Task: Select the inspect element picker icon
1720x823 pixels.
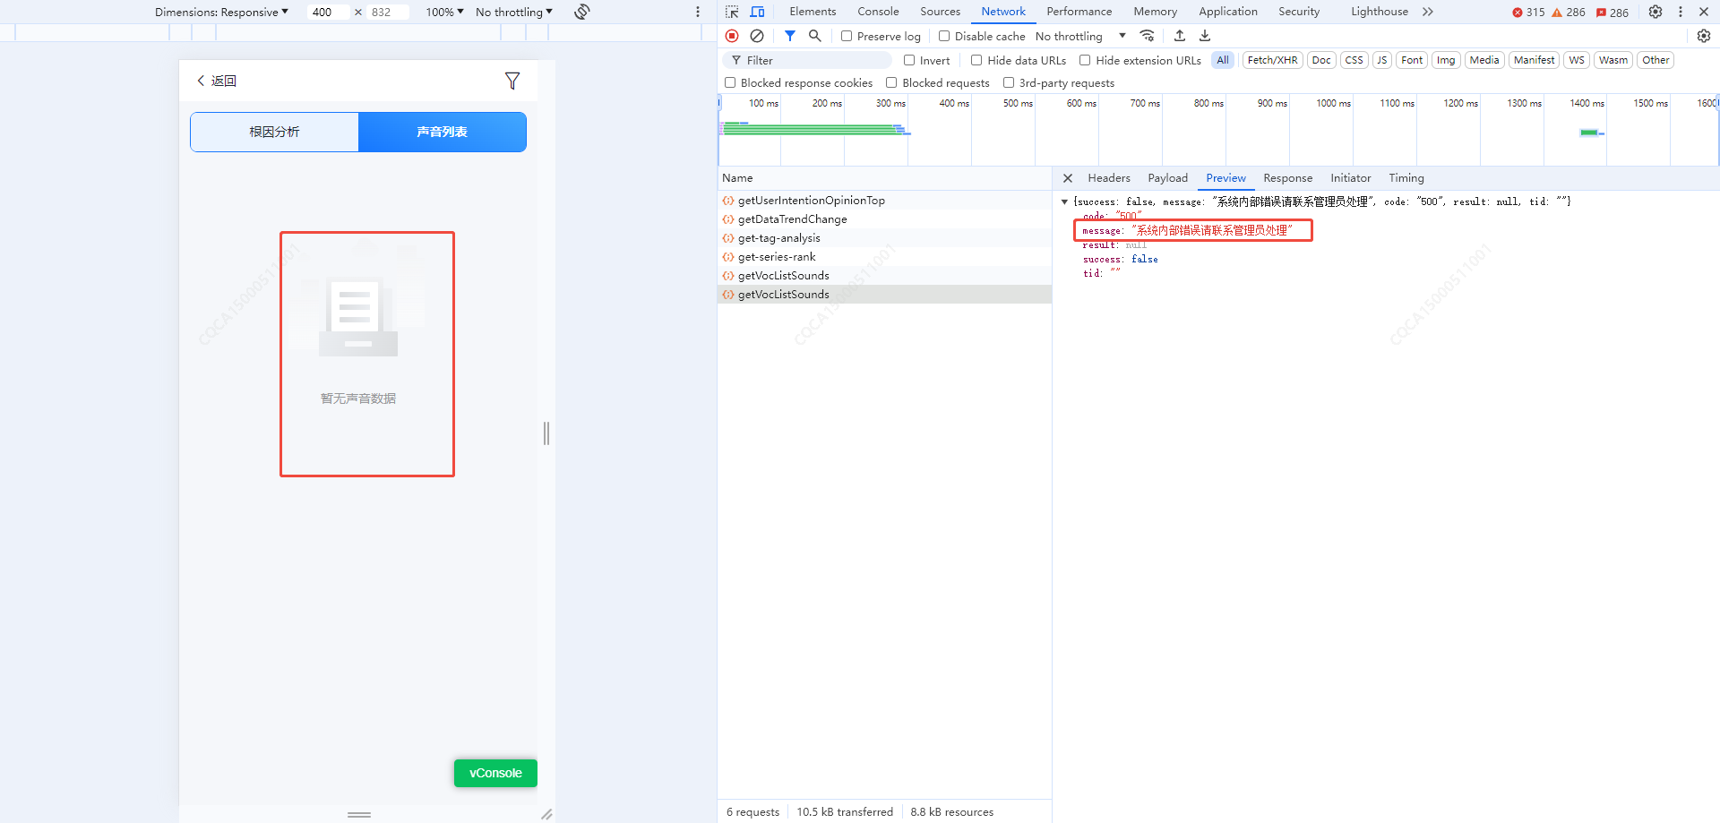Action: click(732, 12)
